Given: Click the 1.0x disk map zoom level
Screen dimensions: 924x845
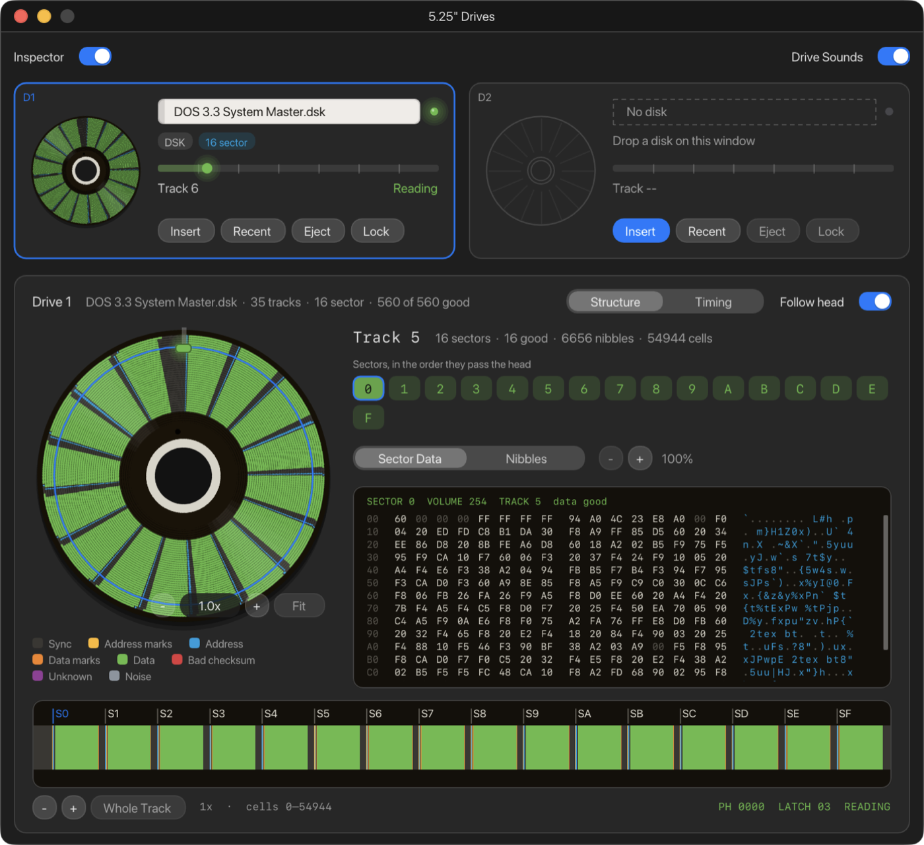Looking at the screenshot, I should (209, 606).
